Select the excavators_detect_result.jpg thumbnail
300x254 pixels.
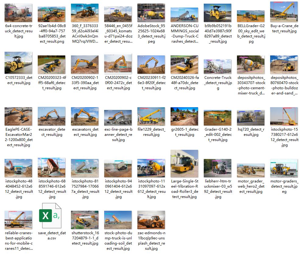(85, 116)
